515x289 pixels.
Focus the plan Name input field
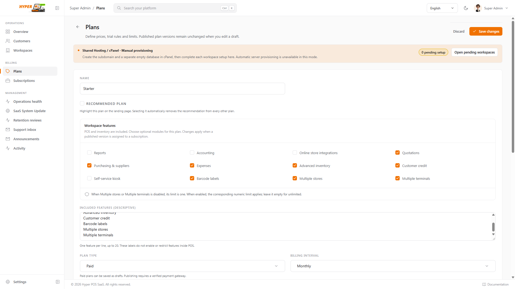tap(182, 89)
